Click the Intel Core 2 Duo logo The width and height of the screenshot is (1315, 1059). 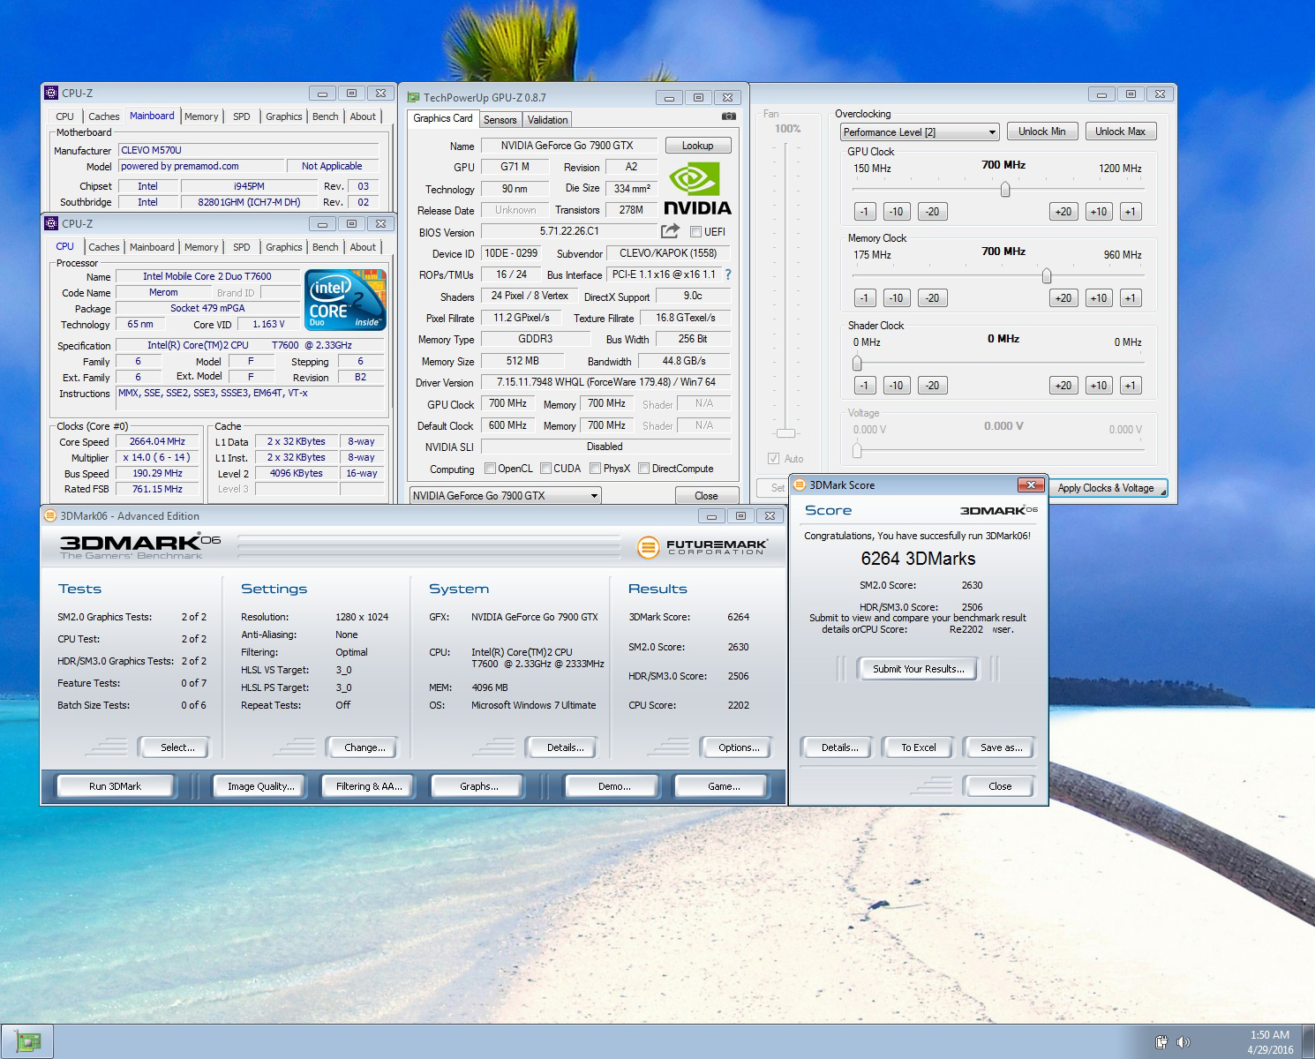[346, 300]
